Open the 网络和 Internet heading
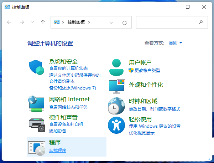Viewport: 214px width, 163px height. tap(69, 99)
